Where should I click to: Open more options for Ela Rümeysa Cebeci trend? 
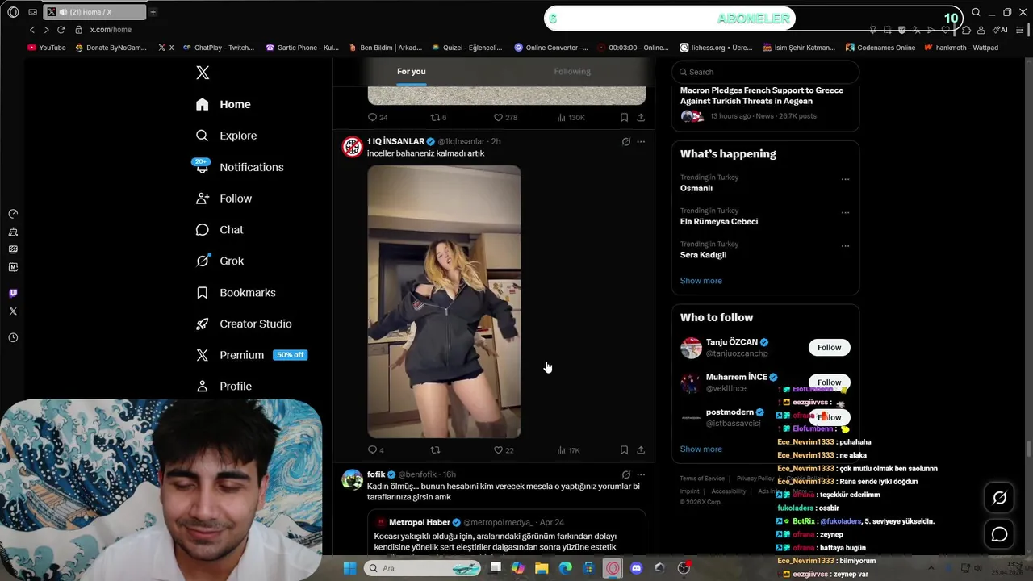point(845,212)
